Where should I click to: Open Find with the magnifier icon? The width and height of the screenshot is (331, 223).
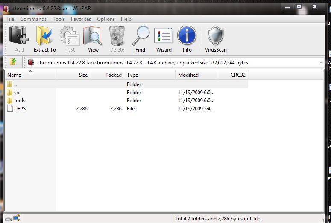point(141,35)
